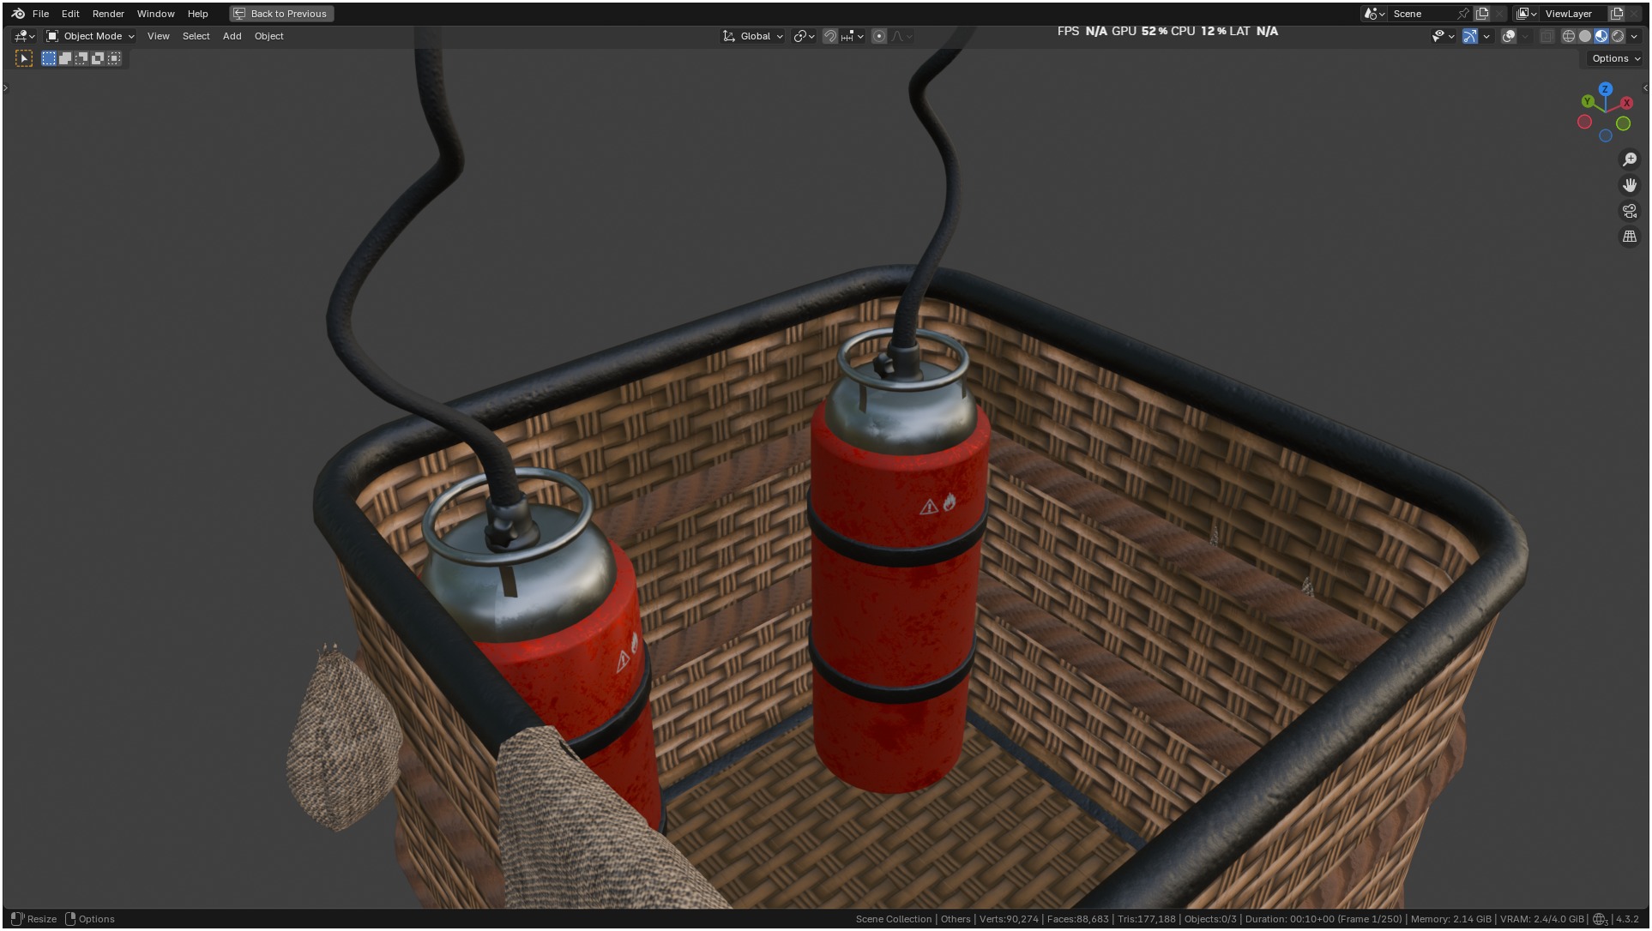Open the Edit menu

[x=70, y=14]
